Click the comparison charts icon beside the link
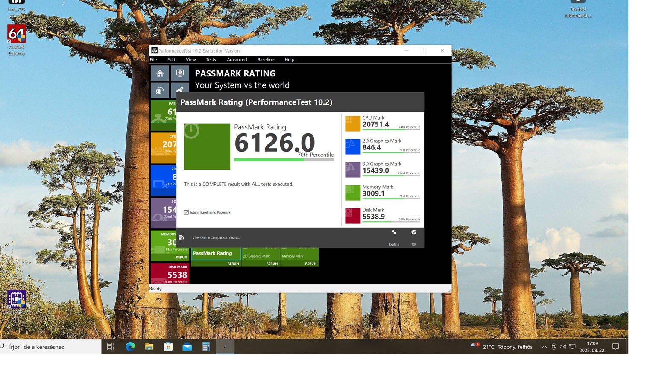This screenshot has height=369, width=656. coord(181,237)
